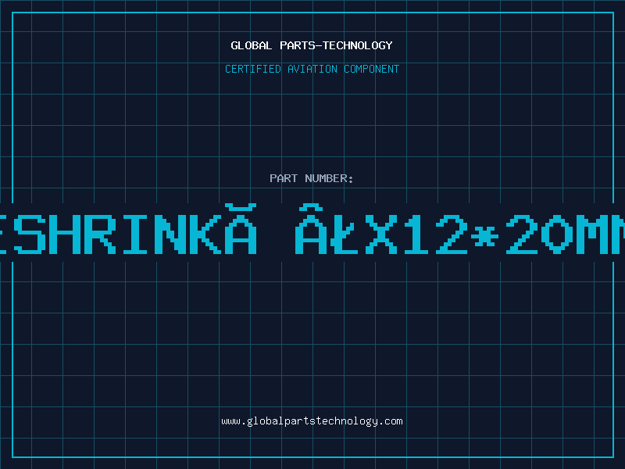Click the word GLOBAL in the heading

point(251,45)
